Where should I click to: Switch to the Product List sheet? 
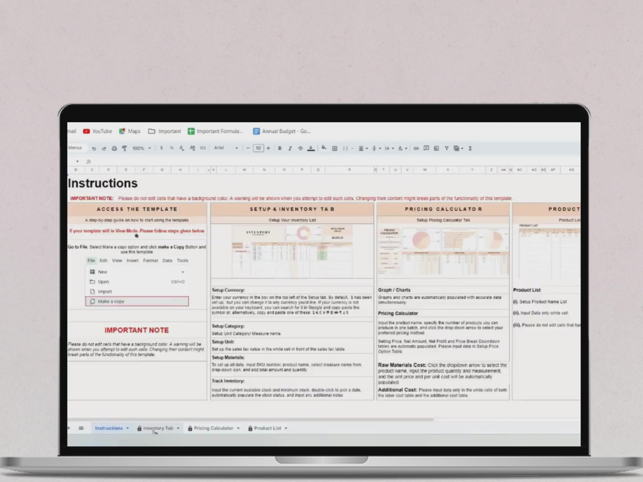click(x=267, y=428)
